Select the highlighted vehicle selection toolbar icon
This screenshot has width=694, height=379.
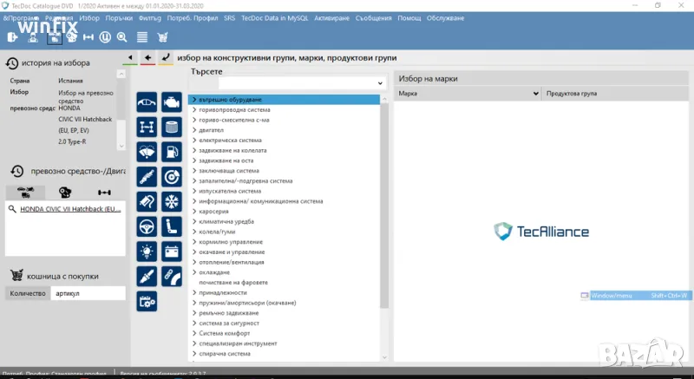[x=55, y=37]
